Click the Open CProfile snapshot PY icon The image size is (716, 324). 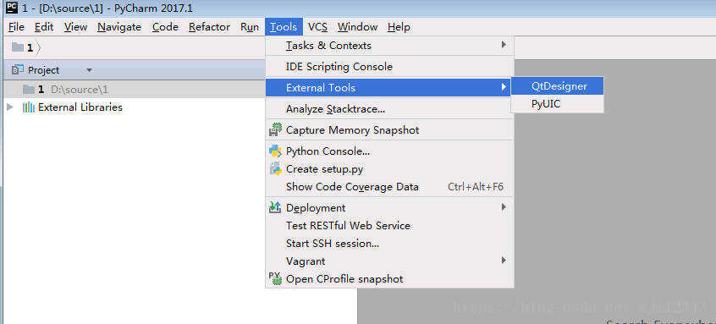pos(275,279)
